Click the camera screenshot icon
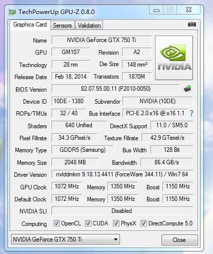 [192, 25]
